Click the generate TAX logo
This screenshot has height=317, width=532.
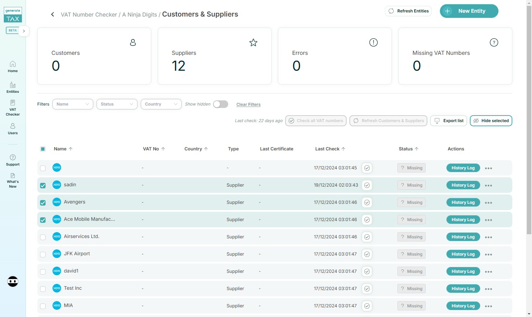coord(13,15)
